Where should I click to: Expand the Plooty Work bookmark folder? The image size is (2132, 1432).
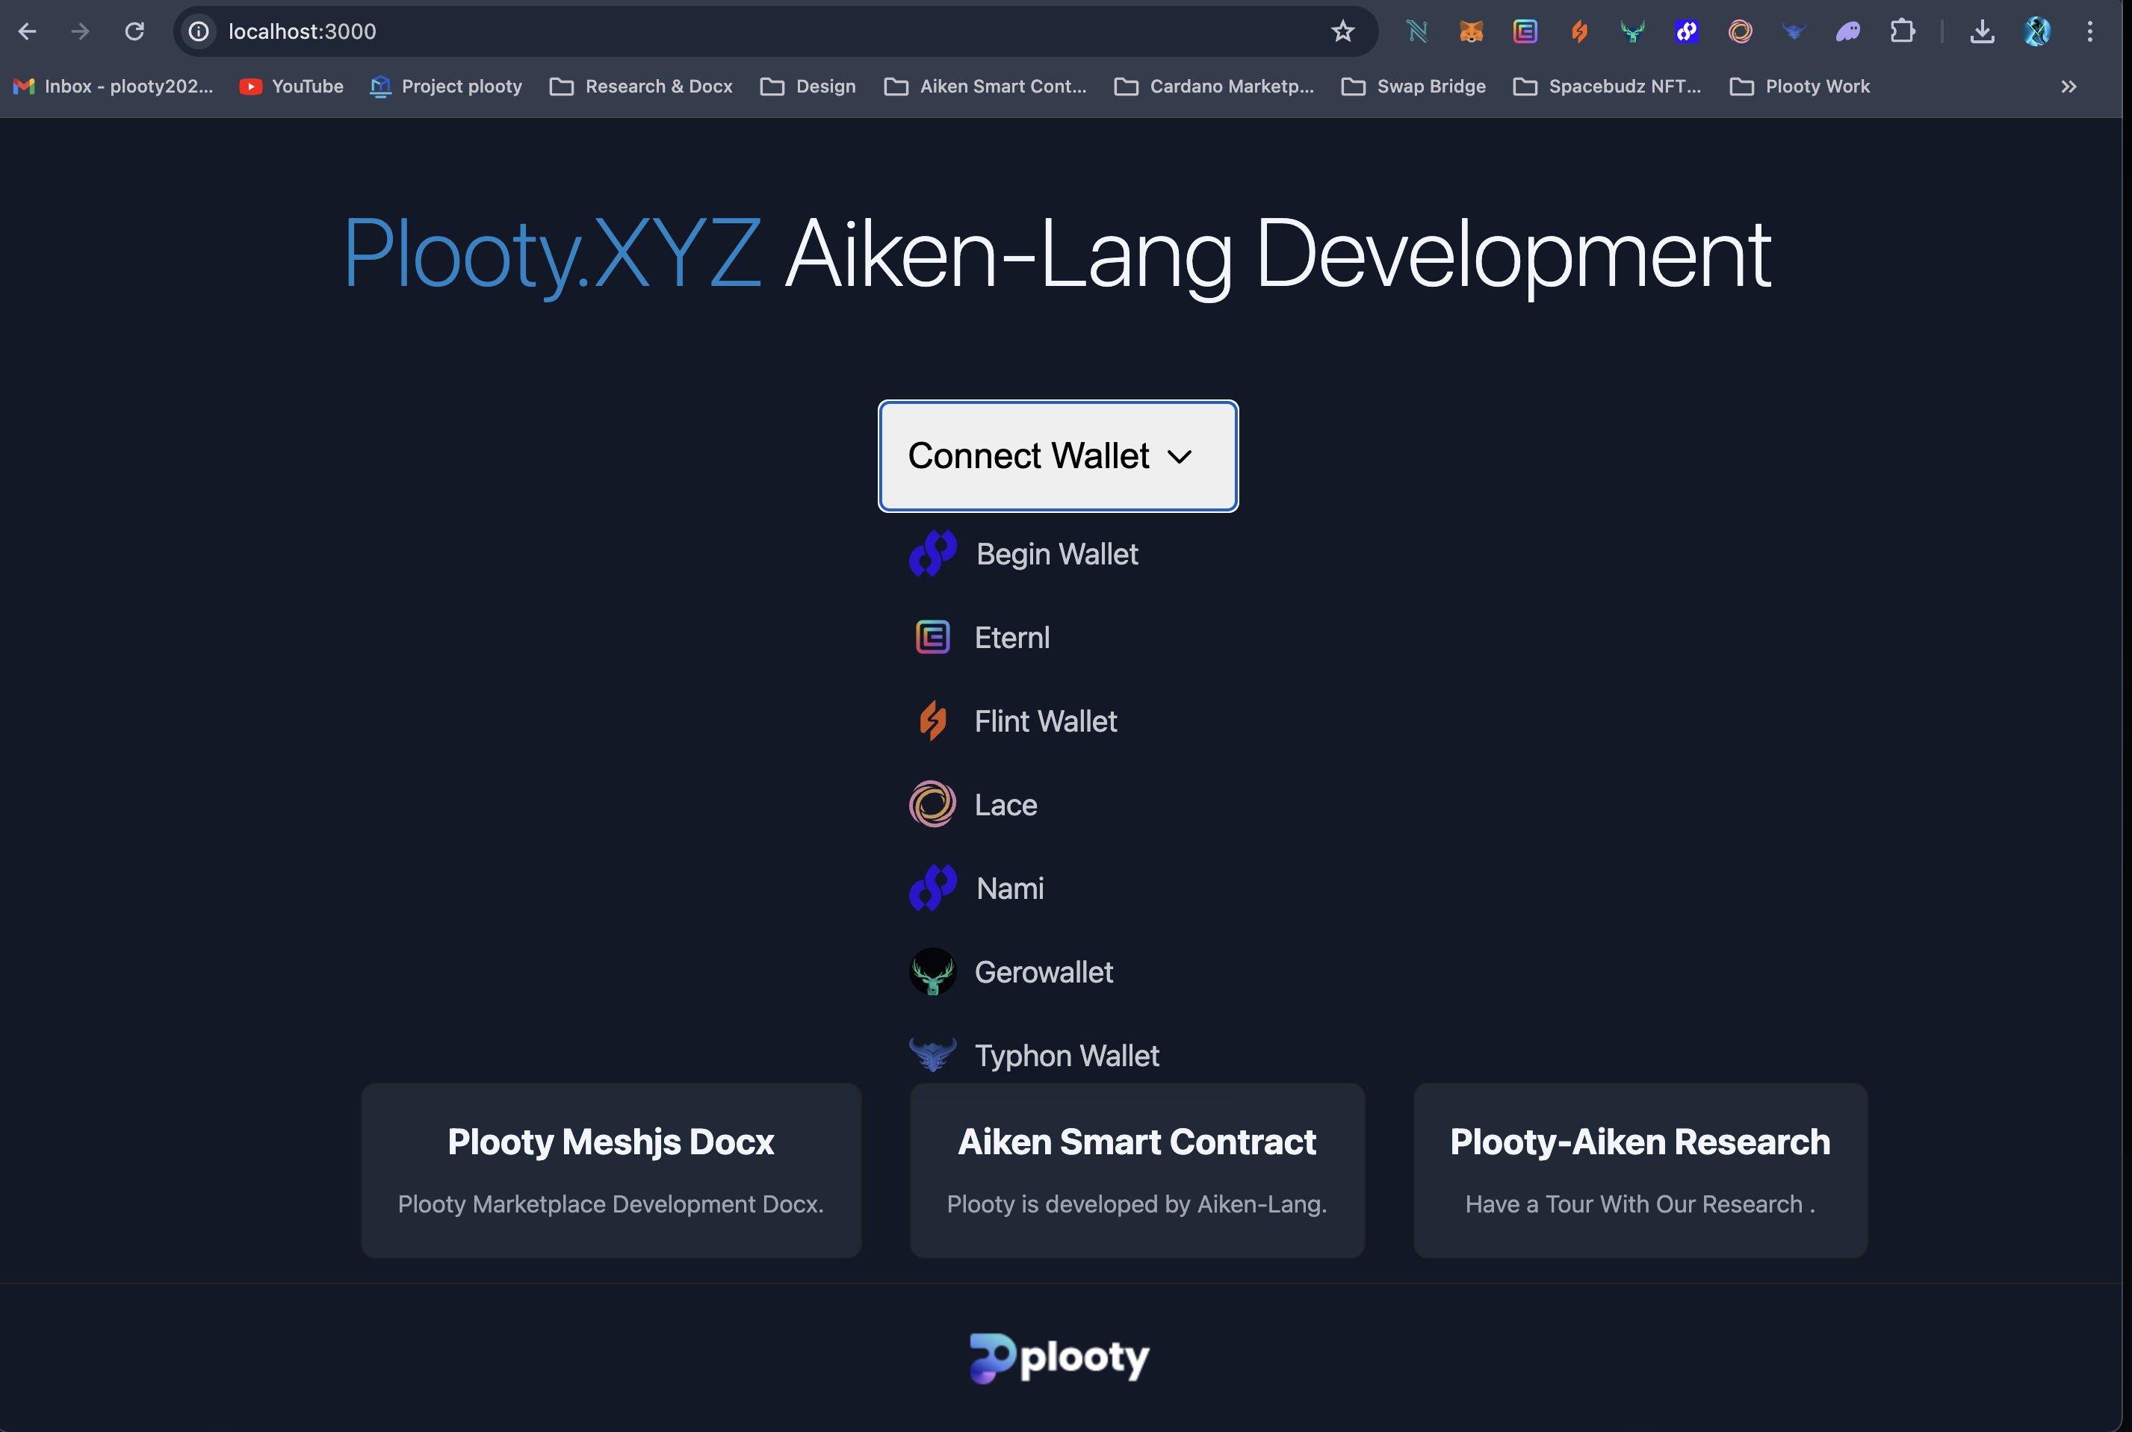pyautogui.click(x=1800, y=87)
